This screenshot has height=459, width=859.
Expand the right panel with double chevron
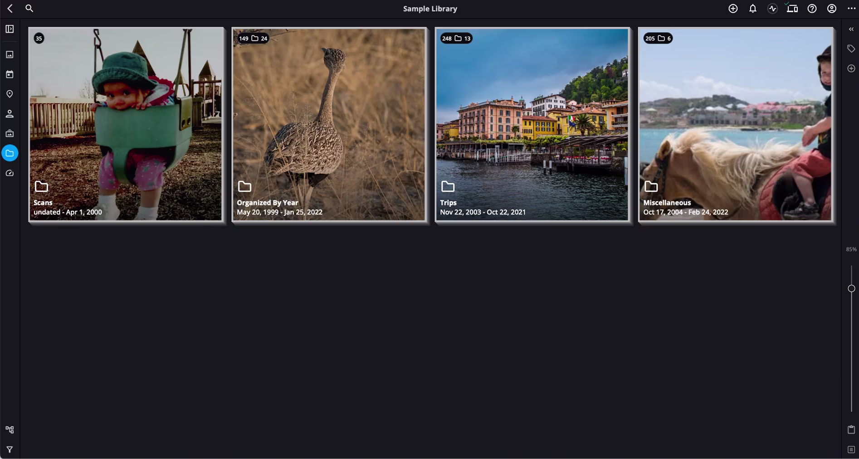click(851, 29)
